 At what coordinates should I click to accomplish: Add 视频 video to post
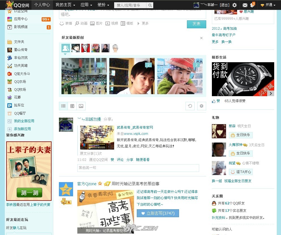(112, 23)
